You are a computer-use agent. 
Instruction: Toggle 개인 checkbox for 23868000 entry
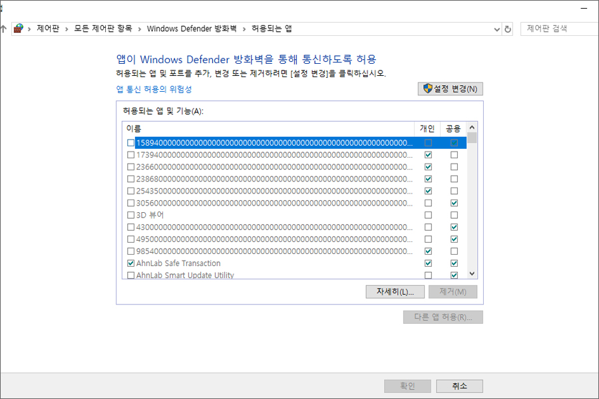(x=428, y=179)
